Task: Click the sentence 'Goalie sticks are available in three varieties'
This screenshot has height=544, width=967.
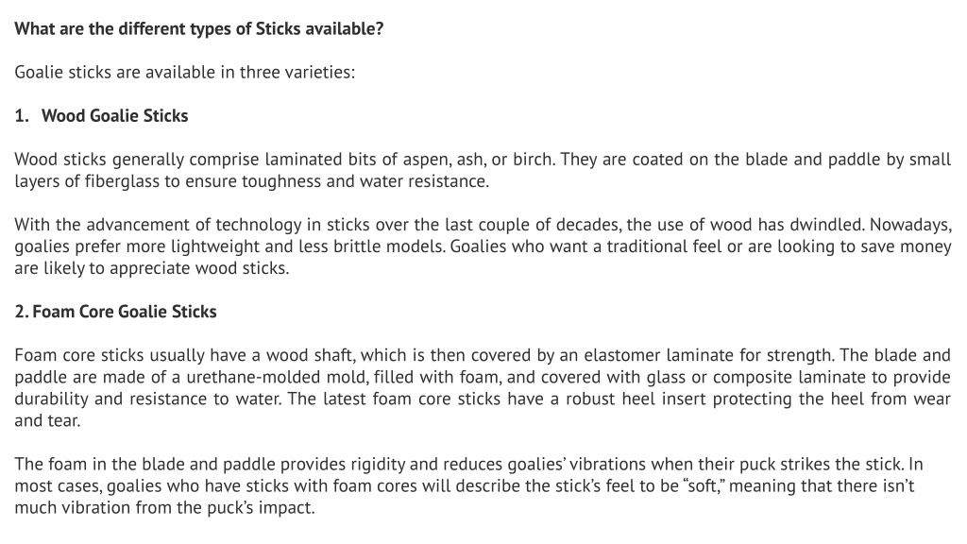Action: (184, 72)
